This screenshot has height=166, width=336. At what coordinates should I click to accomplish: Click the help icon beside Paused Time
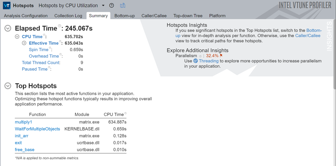[49, 67]
